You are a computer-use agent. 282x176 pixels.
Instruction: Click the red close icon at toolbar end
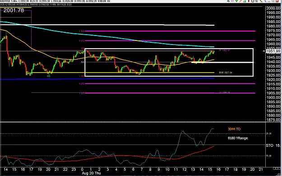point(277,1)
